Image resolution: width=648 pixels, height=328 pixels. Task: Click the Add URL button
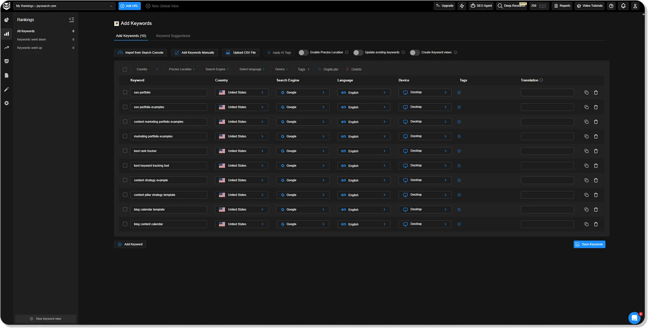coord(129,6)
